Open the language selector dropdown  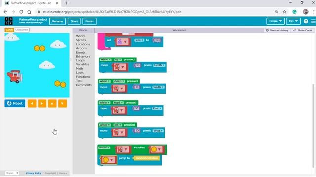coord(12,173)
